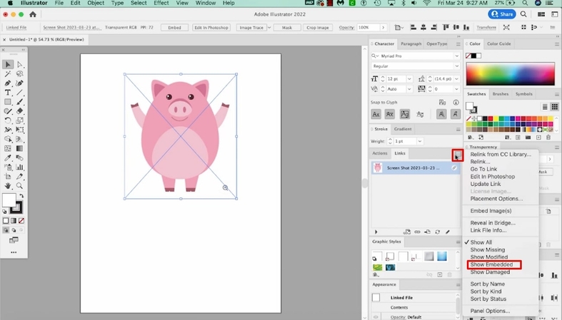This screenshot has height=320, width=562.
Task: Open the Regular font style dropdown
Action: [456, 66]
